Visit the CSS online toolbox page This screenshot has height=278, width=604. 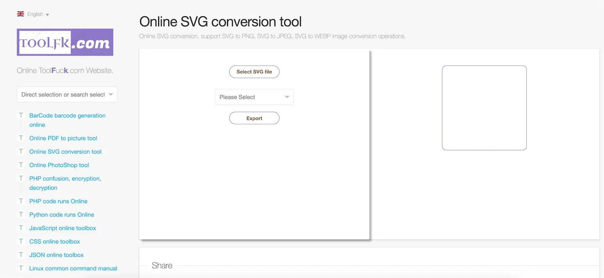coord(55,241)
